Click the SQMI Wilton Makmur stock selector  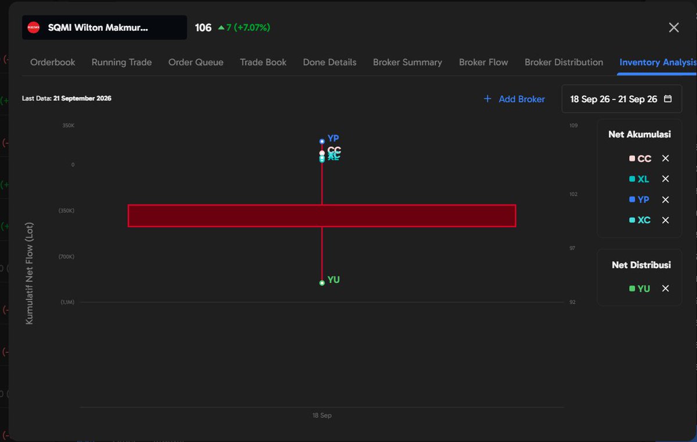coord(105,27)
